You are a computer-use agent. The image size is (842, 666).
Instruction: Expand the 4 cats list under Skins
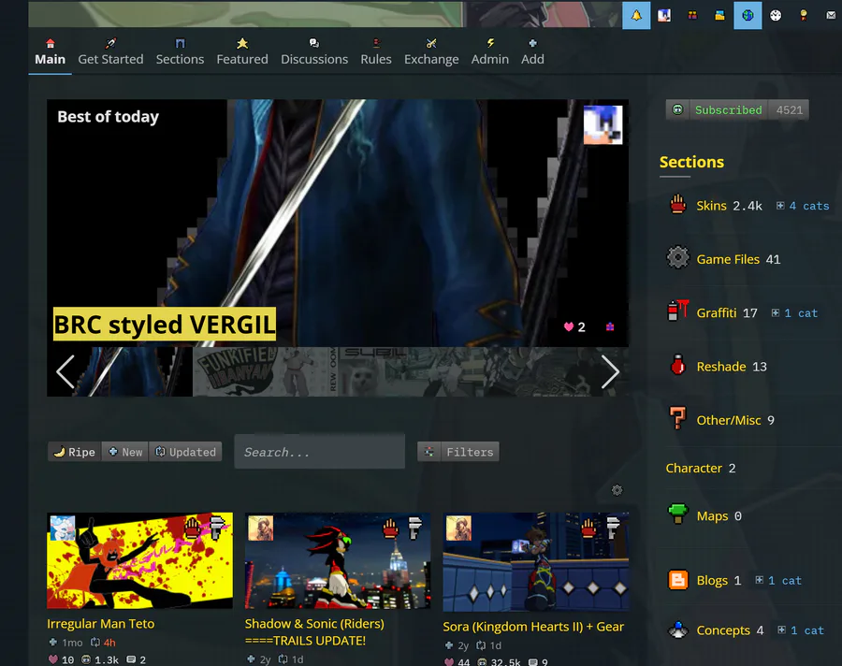click(x=803, y=206)
